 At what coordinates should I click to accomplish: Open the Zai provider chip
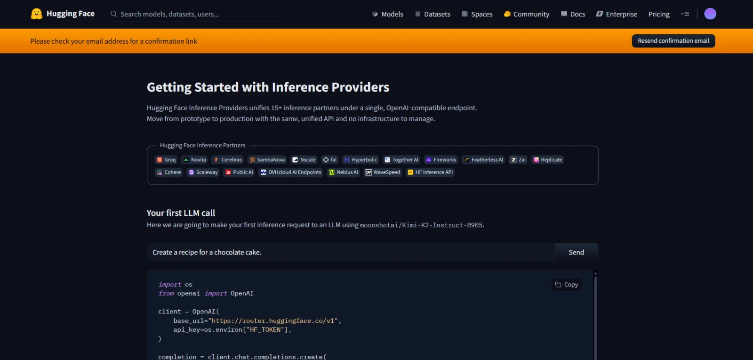point(518,160)
